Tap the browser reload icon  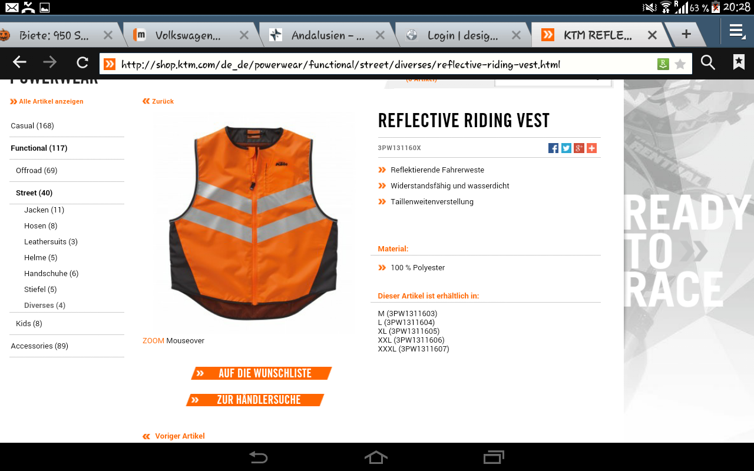(x=82, y=63)
